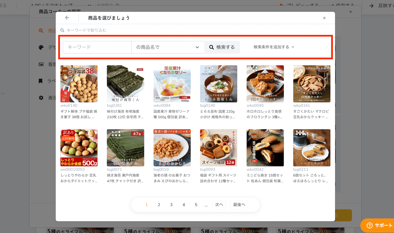Screen dimensions: 394x233
Task: Click the 海老の頭 のお菓子 product name
Action: tap(171, 178)
